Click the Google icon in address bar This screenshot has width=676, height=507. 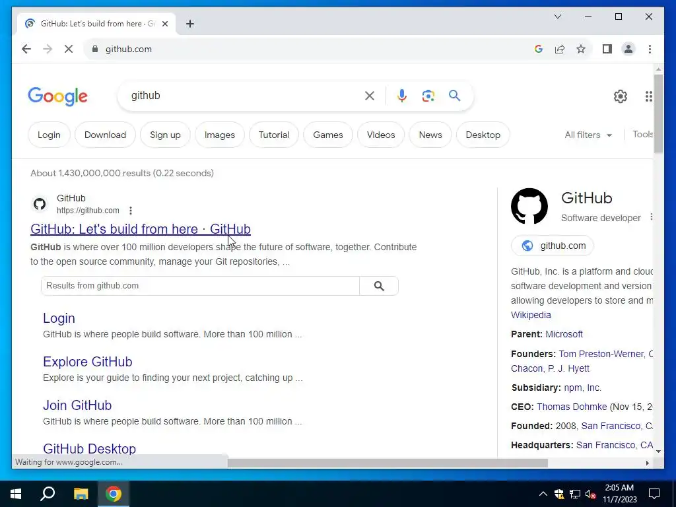click(539, 49)
